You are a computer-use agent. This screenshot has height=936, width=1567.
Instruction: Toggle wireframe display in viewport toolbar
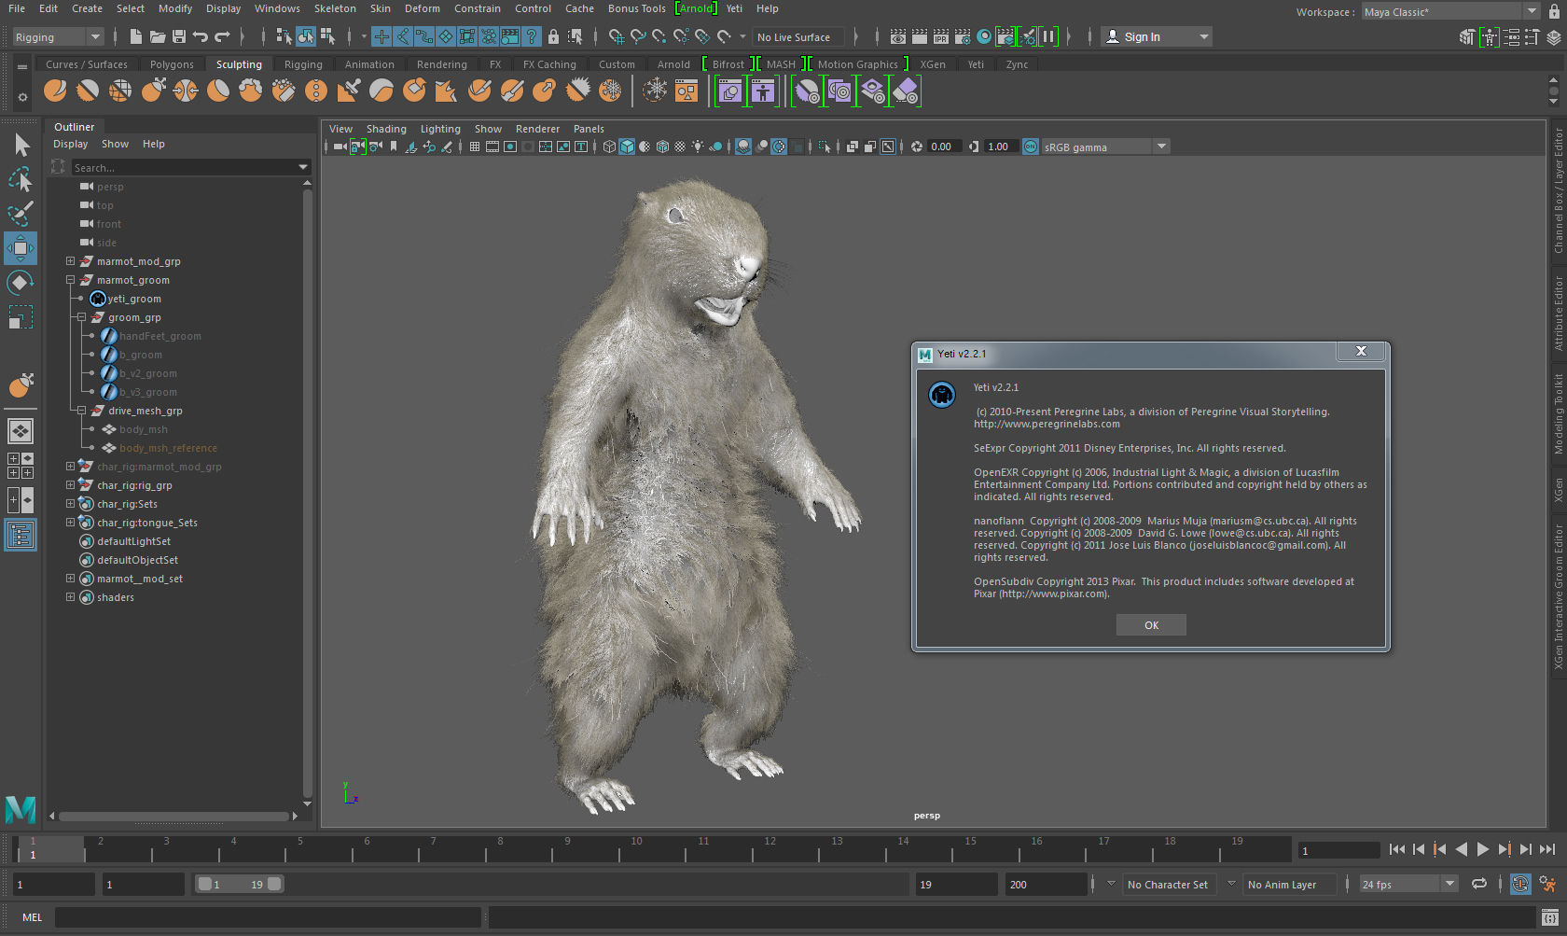pos(609,147)
